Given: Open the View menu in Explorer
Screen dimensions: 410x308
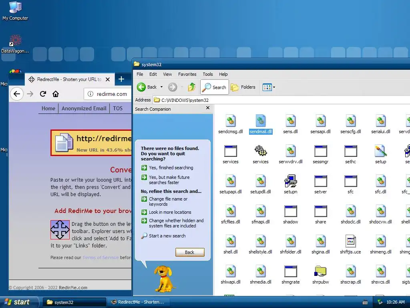Looking at the screenshot, I should click(x=167, y=74).
